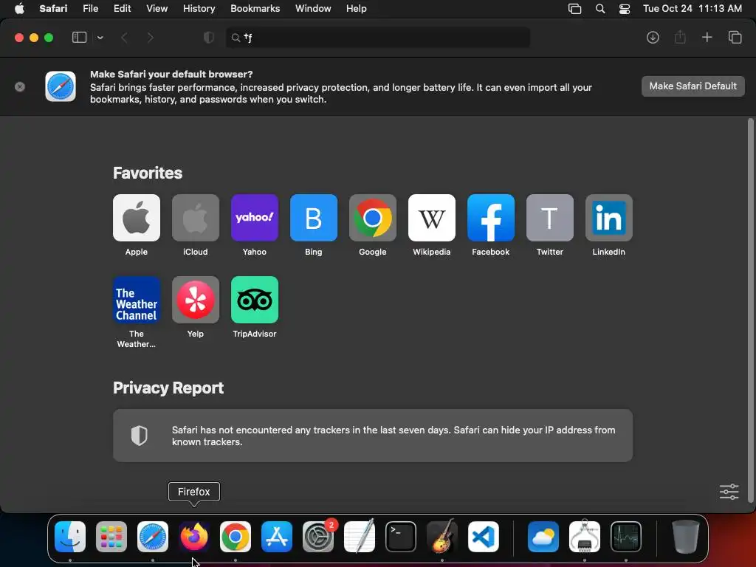Open the Yelp favorite

195,300
